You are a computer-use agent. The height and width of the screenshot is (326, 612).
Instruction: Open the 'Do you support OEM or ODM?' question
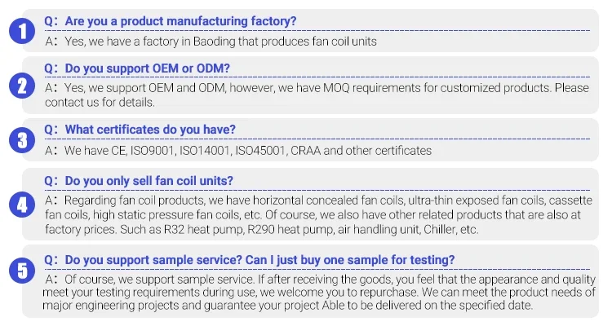(147, 68)
